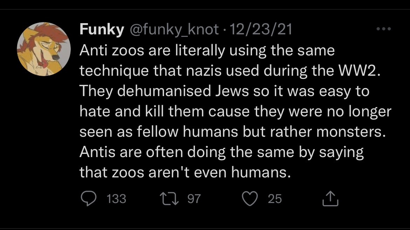Open the Funky display name
This screenshot has height=230, width=410.
(x=102, y=29)
